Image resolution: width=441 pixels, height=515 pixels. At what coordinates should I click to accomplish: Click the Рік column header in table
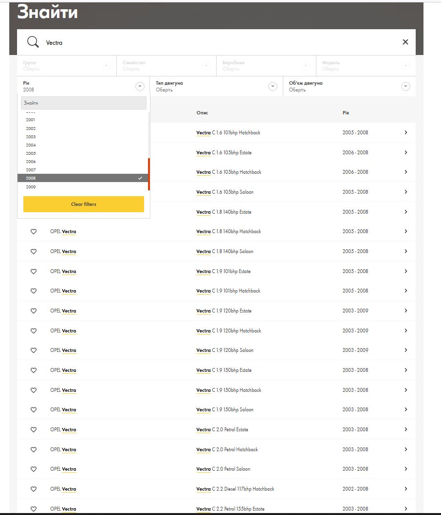pos(346,112)
